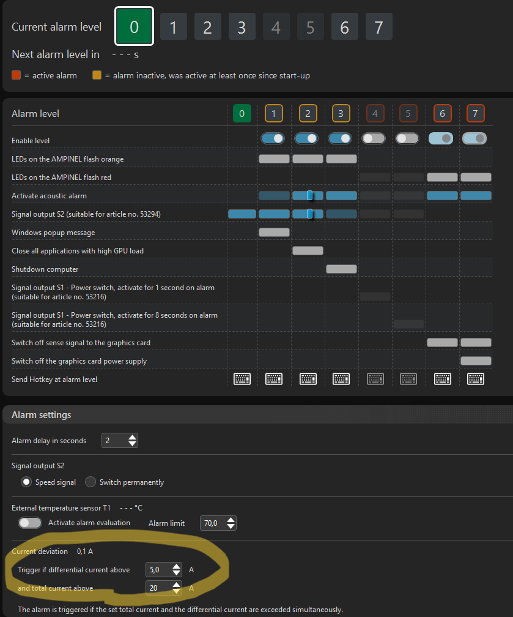
Task: Turn on Enable level for level 4
Action: (x=374, y=138)
